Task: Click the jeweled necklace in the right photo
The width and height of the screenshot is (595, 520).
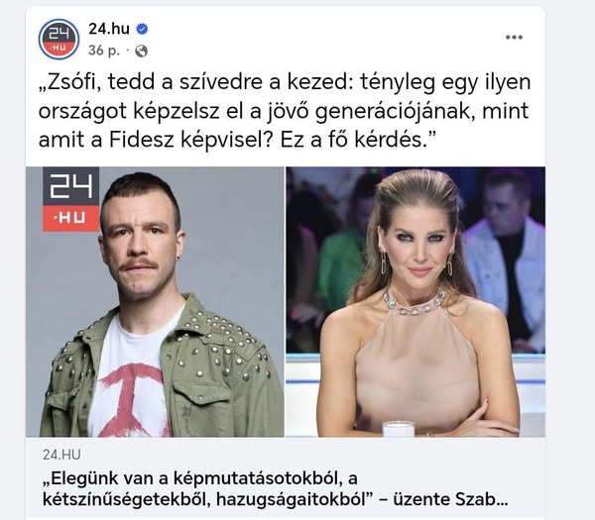Action: point(415,303)
